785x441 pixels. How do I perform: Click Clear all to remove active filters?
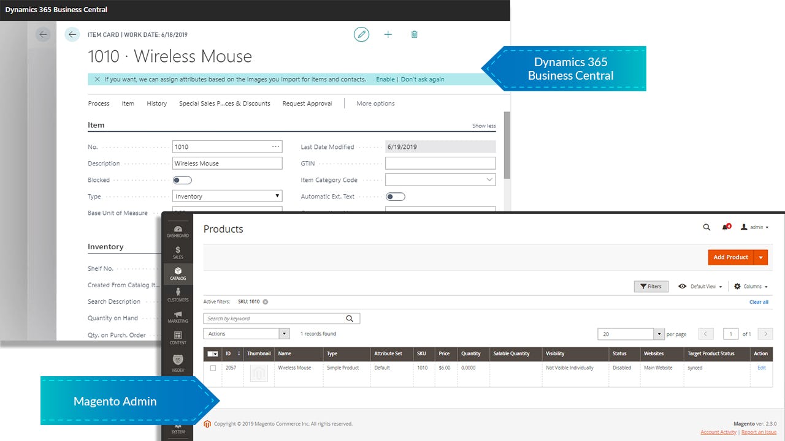pyautogui.click(x=759, y=301)
